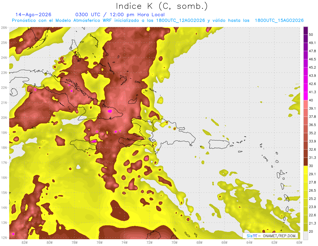Click the colorbar value "49.1"
Viewport: 318px width, 246px height.
313,43
